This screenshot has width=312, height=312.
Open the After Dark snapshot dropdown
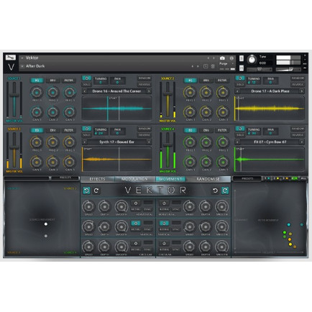click(x=22, y=66)
